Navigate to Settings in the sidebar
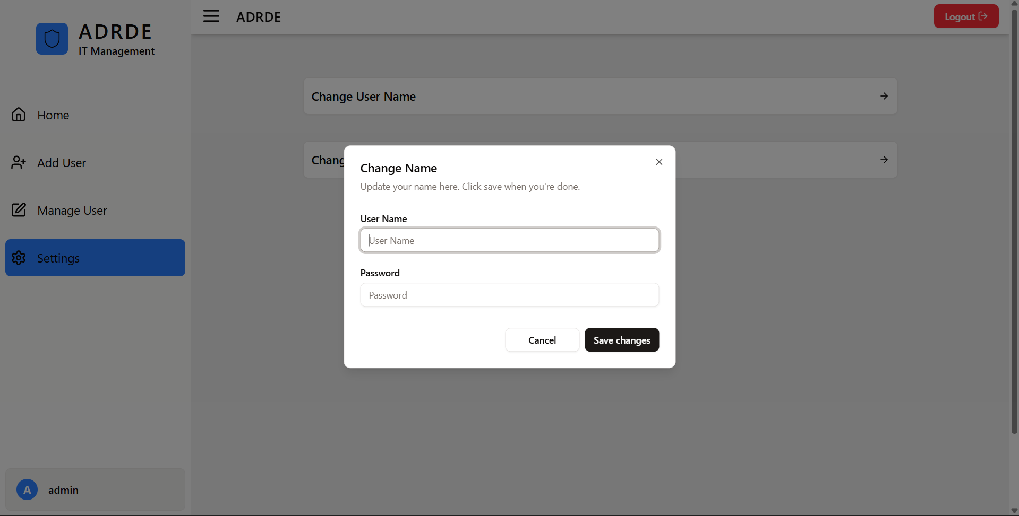 click(x=58, y=258)
